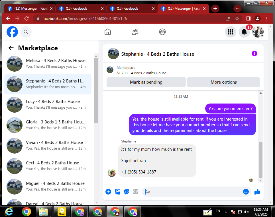Click Stephanie's avatar beside her message

(x=112, y=173)
